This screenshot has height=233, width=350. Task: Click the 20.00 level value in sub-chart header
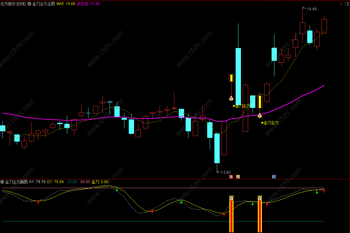(72, 182)
